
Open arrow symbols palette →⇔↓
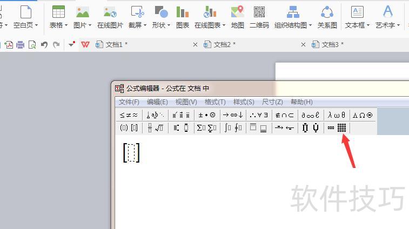pos(233,115)
